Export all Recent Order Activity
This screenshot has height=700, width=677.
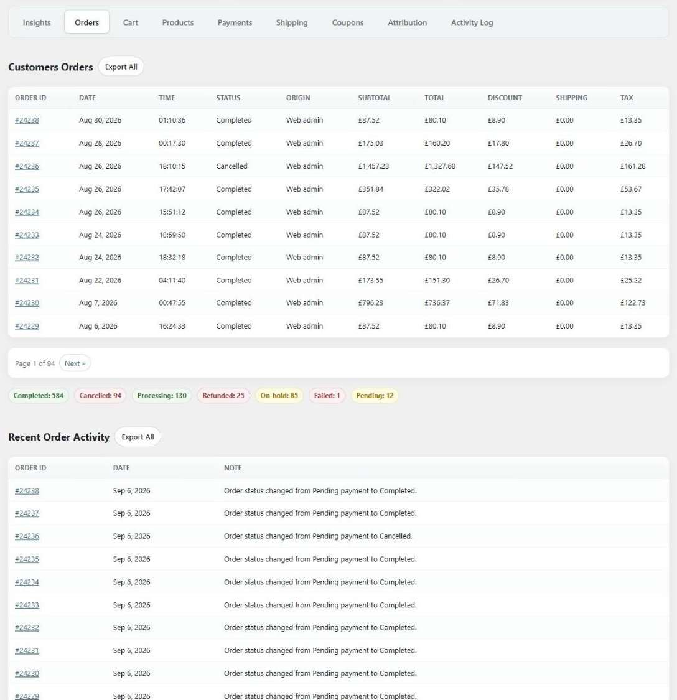tap(138, 437)
